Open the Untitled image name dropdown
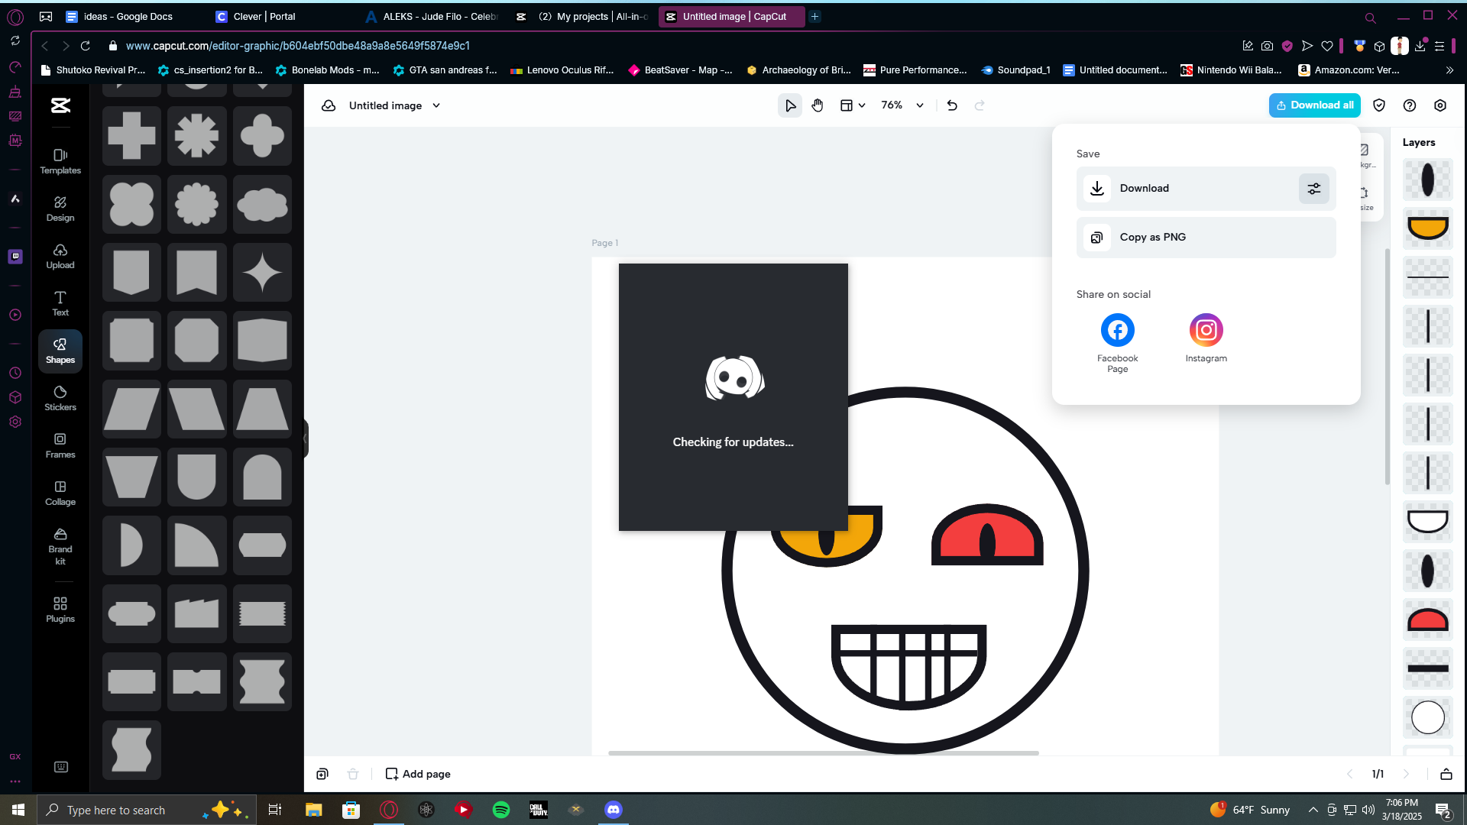 pos(436,105)
